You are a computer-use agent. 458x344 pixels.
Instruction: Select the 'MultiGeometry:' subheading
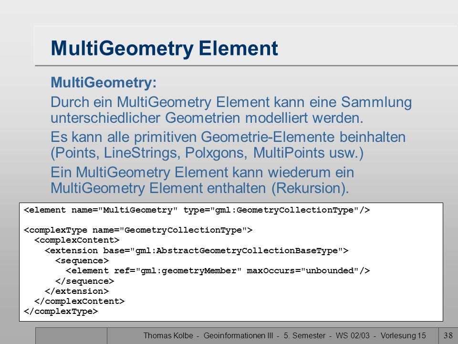click(104, 83)
